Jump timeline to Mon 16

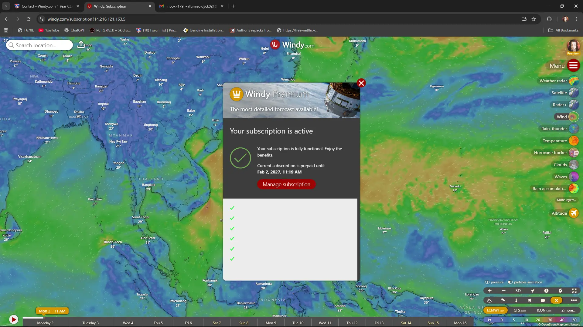click(460, 323)
